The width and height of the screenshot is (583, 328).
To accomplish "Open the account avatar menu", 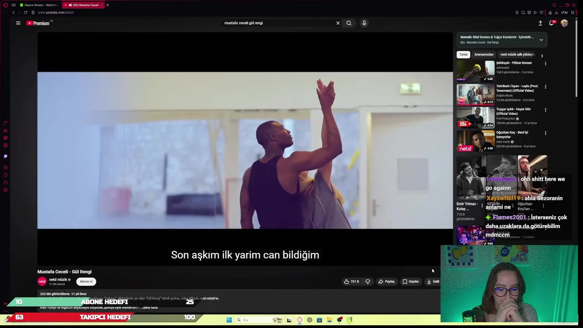I will click(x=564, y=23).
